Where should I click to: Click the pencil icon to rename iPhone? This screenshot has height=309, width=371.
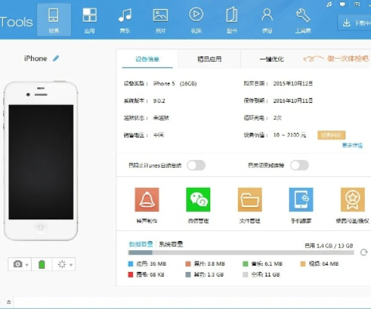point(56,58)
